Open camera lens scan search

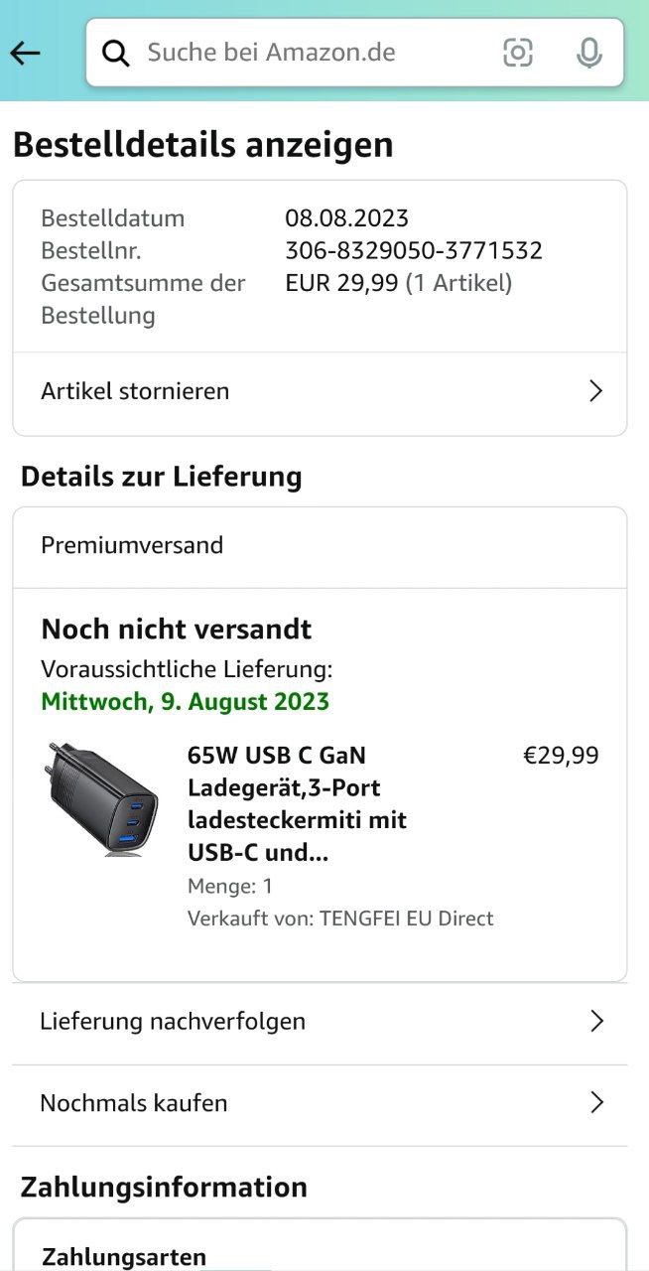pyautogui.click(x=518, y=53)
